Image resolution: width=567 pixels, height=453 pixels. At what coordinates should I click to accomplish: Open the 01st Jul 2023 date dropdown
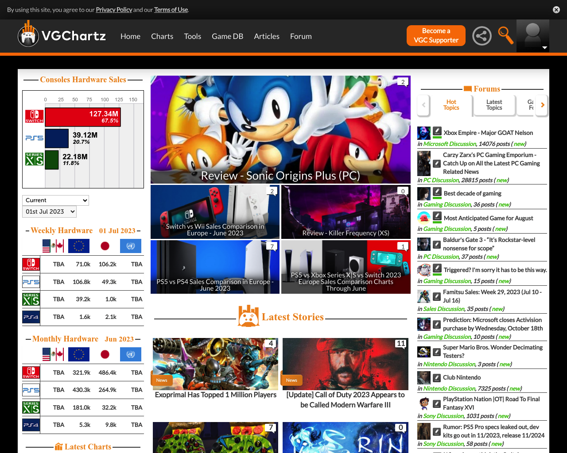[x=49, y=212]
